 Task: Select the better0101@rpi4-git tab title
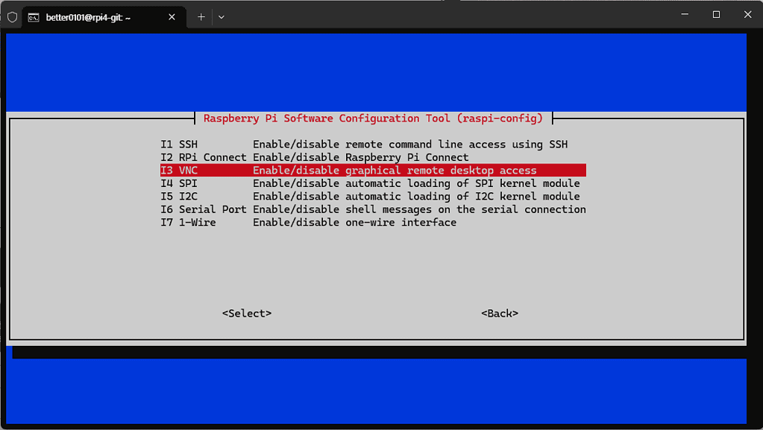click(x=88, y=16)
